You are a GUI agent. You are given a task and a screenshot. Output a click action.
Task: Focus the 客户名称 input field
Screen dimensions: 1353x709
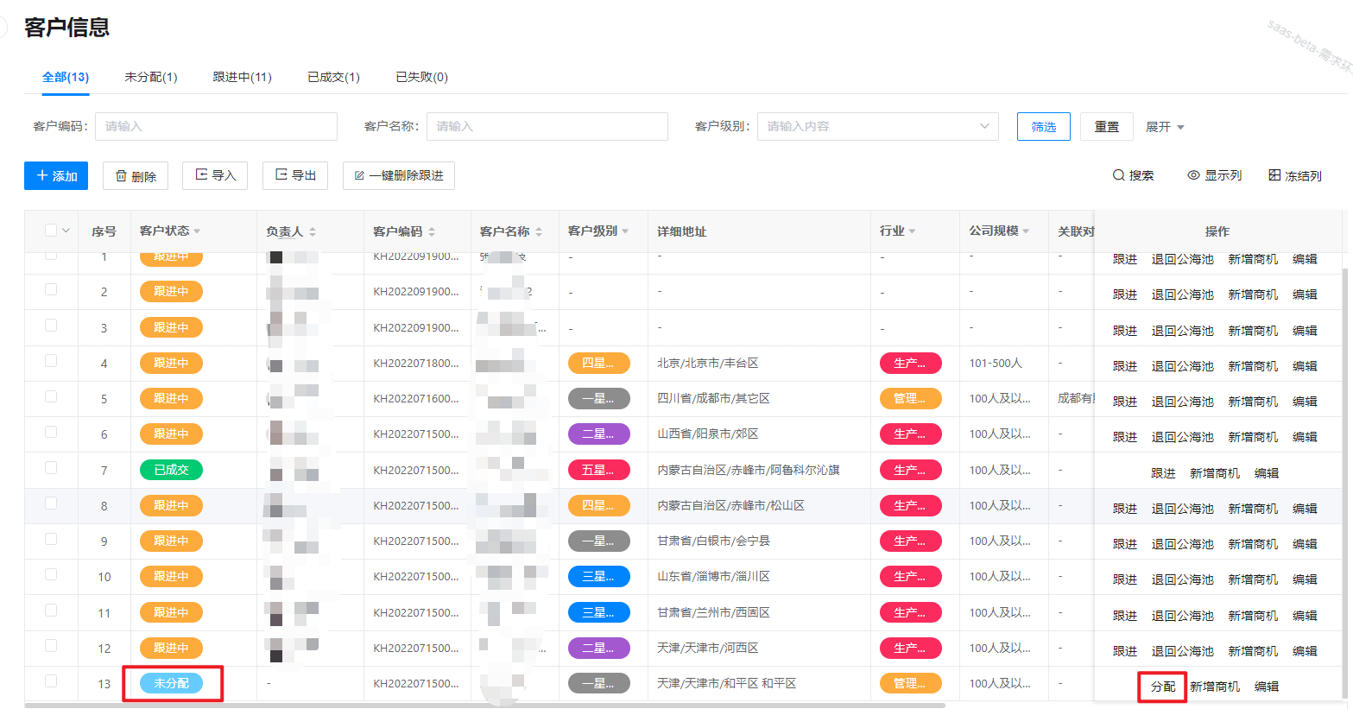pyautogui.click(x=547, y=126)
